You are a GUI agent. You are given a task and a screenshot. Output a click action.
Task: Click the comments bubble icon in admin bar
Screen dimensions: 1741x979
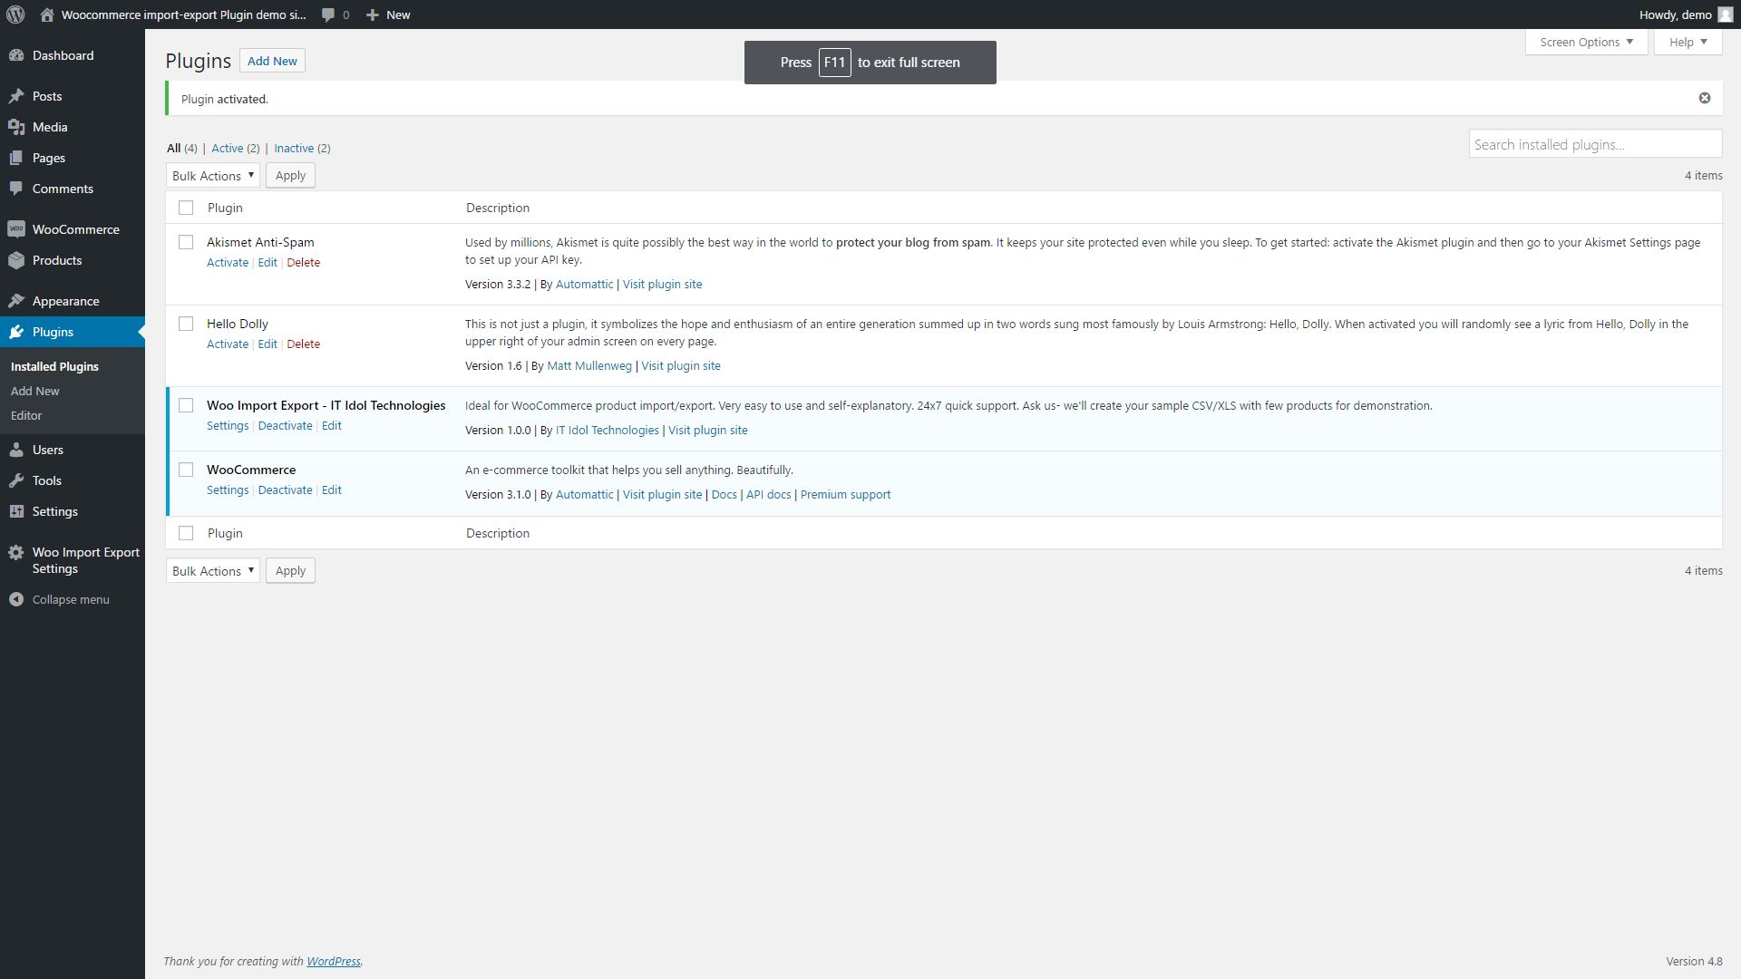click(328, 15)
